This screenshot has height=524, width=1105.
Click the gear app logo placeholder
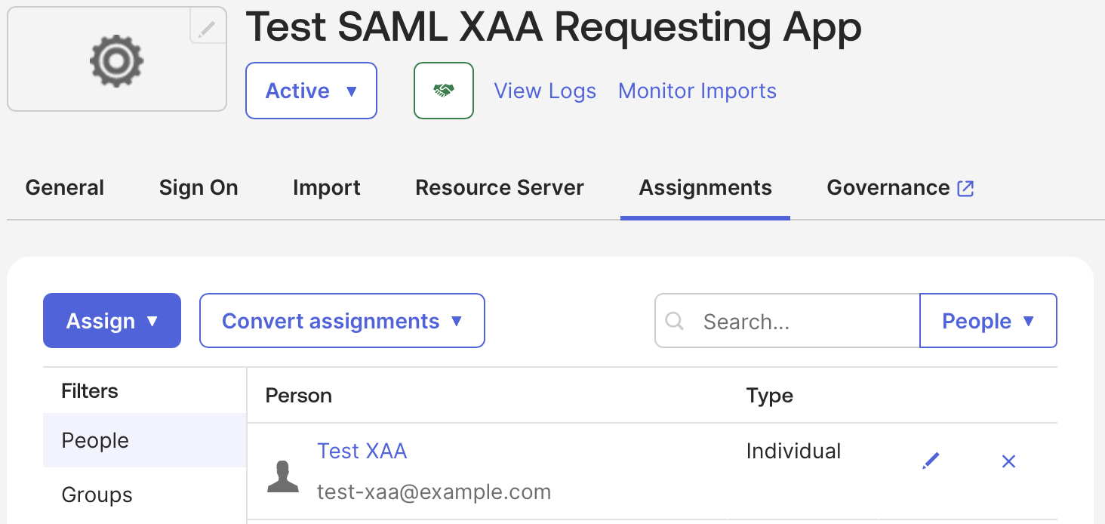pyautogui.click(x=117, y=60)
